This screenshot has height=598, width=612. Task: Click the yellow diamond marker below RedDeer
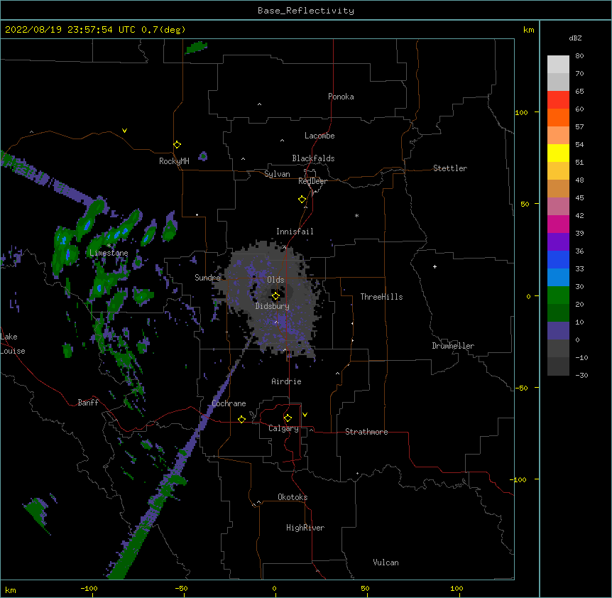(302, 200)
